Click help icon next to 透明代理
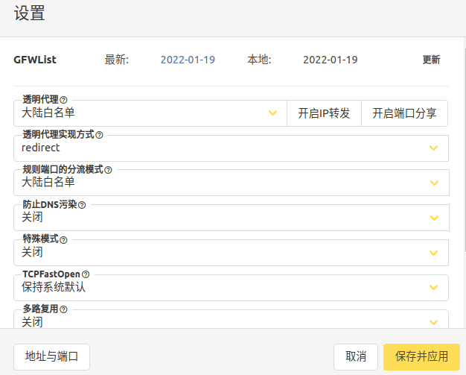The width and height of the screenshot is (466, 375). click(63, 99)
